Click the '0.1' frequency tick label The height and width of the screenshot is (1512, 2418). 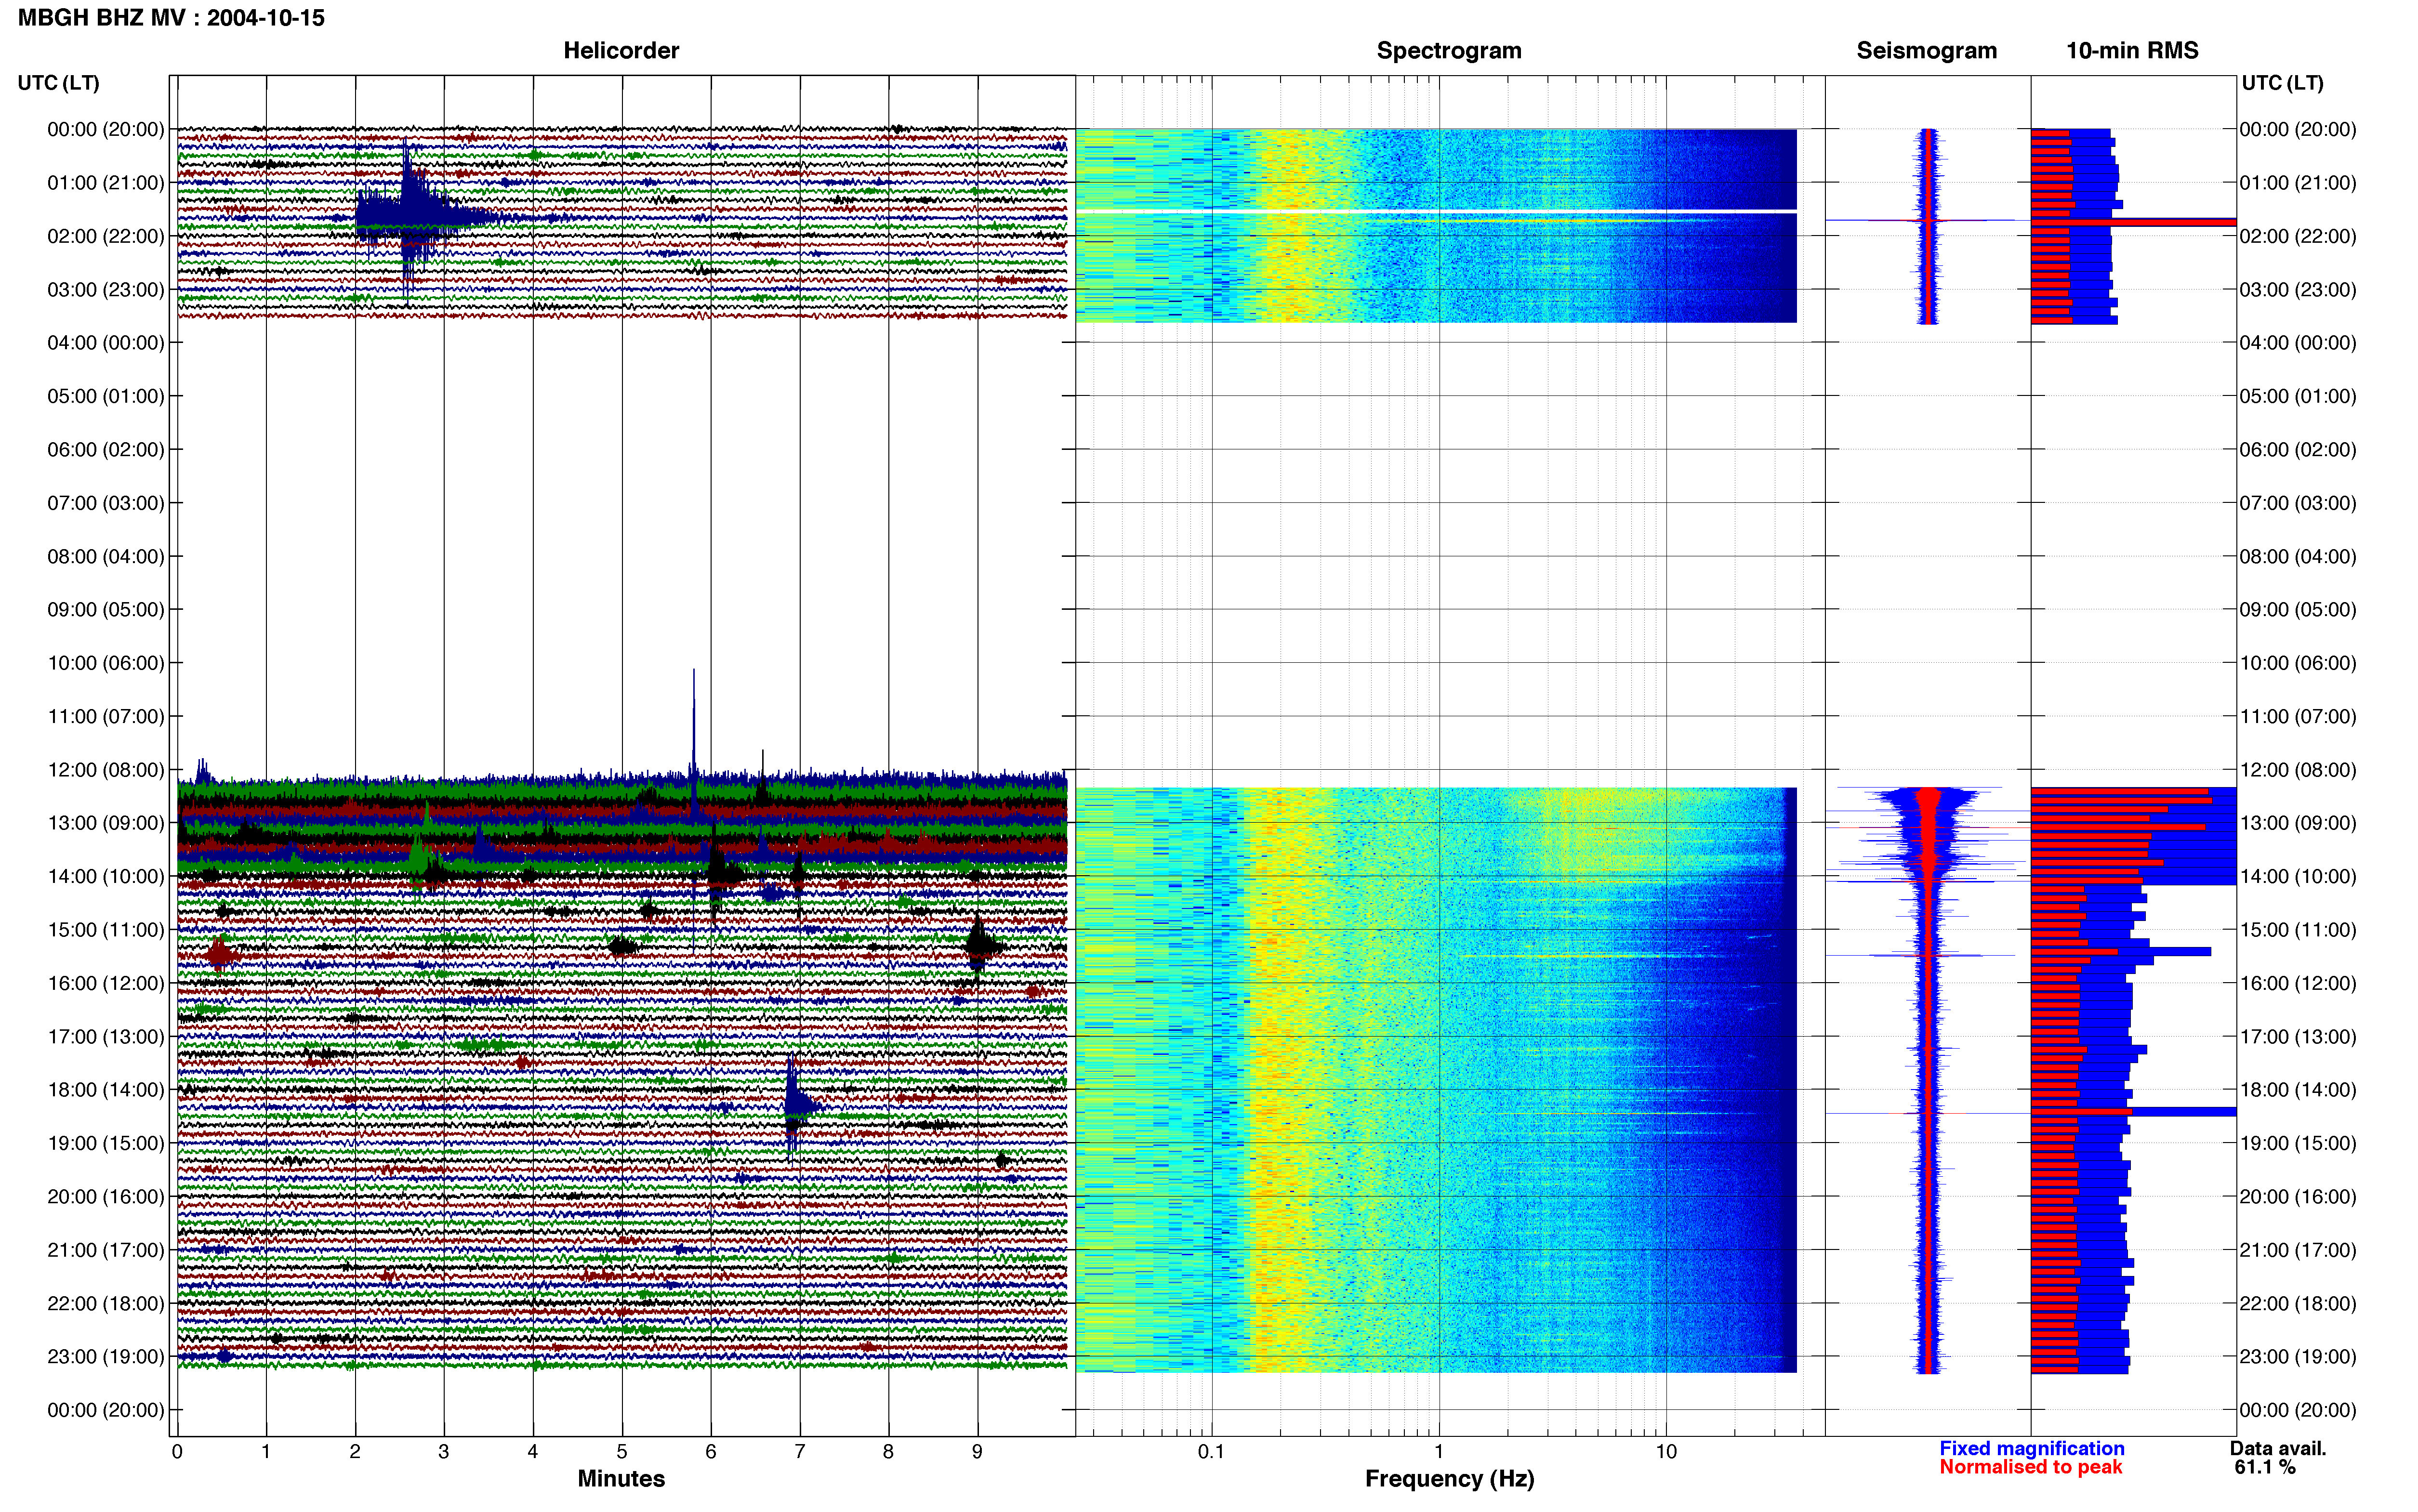pyautogui.click(x=1211, y=1452)
